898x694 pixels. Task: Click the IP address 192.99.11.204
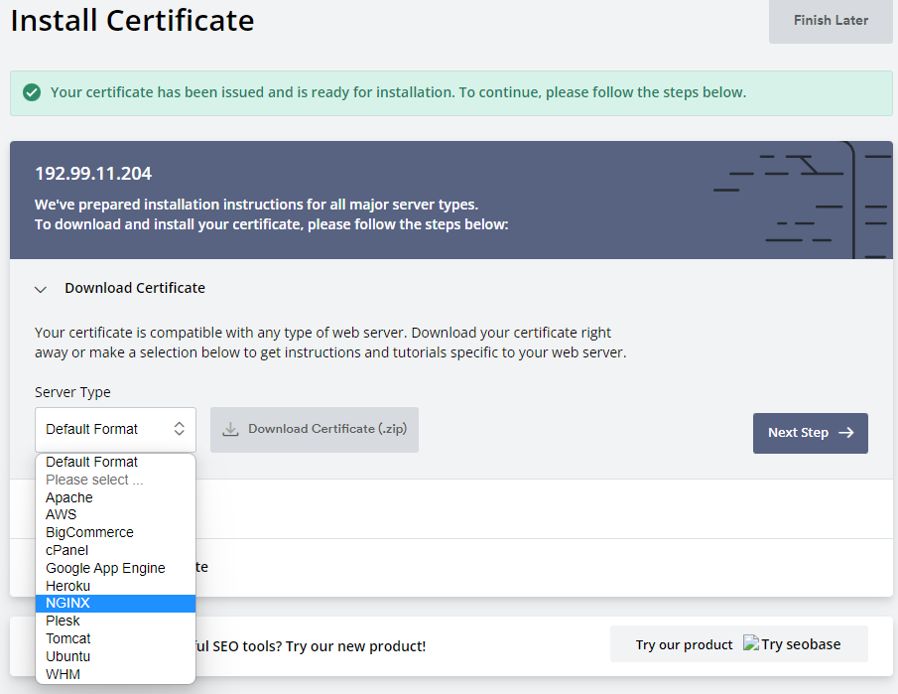[93, 174]
